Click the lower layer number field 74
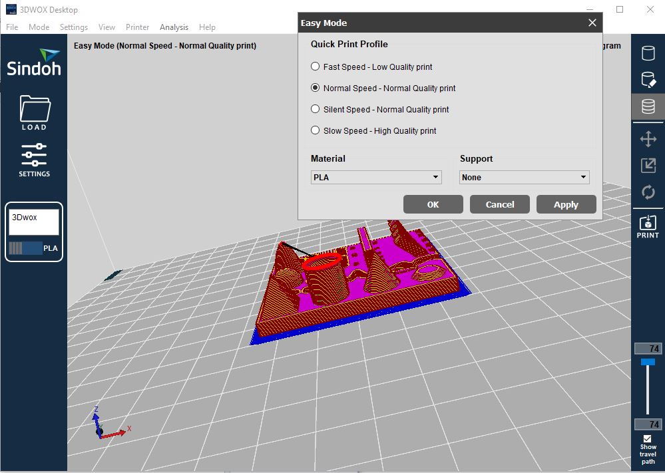Image resolution: width=665 pixels, height=473 pixels. coord(648,424)
